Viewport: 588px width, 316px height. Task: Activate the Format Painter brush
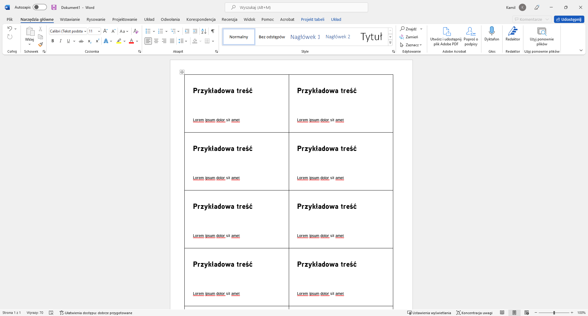(x=40, y=45)
